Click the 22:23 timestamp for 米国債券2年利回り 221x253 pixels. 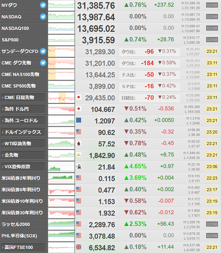click(212, 178)
